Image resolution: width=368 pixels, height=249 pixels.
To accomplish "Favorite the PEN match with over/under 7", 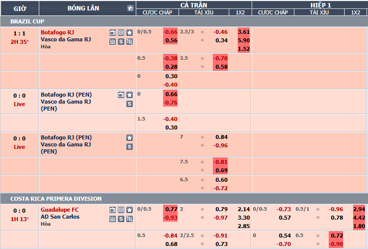I will pos(130,137).
